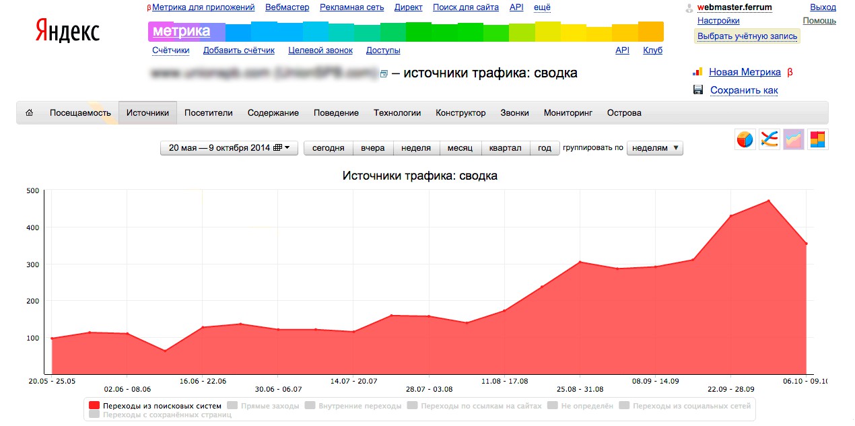This screenshot has height=426, width=855.
Task: Open the Настройки link
Action: point(718,21)
